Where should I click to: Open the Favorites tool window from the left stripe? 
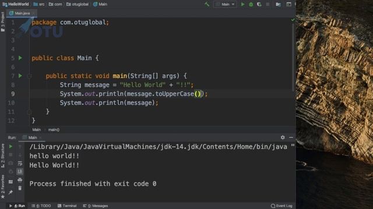2,187
